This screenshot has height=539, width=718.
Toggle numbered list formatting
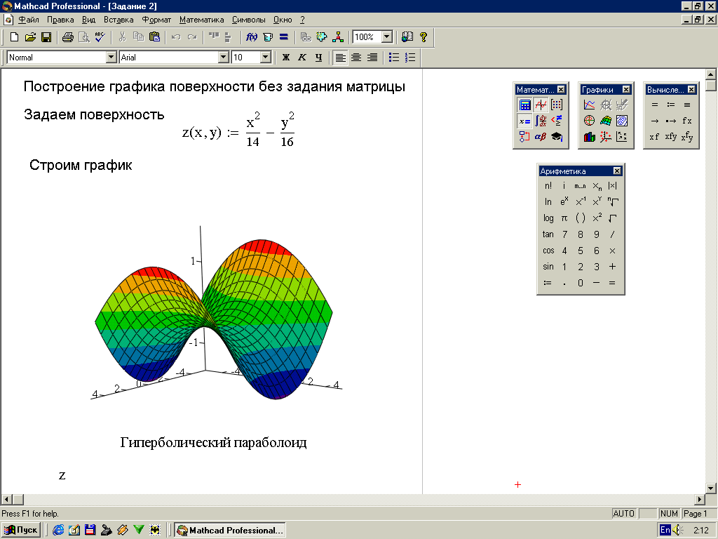410,58
